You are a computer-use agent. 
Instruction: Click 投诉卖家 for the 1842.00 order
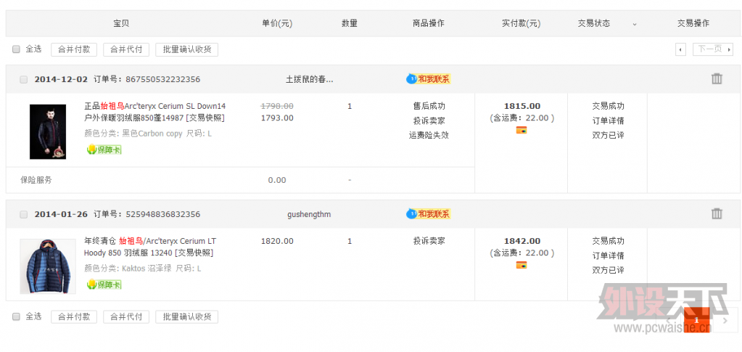pyautogui.click(x=429, y=241)
